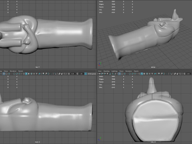
Task: Click Field Chart icon in side view toolbar
Action: coord(130,74)
